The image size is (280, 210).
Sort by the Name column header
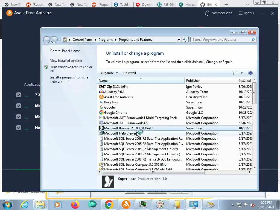point(141,81)
